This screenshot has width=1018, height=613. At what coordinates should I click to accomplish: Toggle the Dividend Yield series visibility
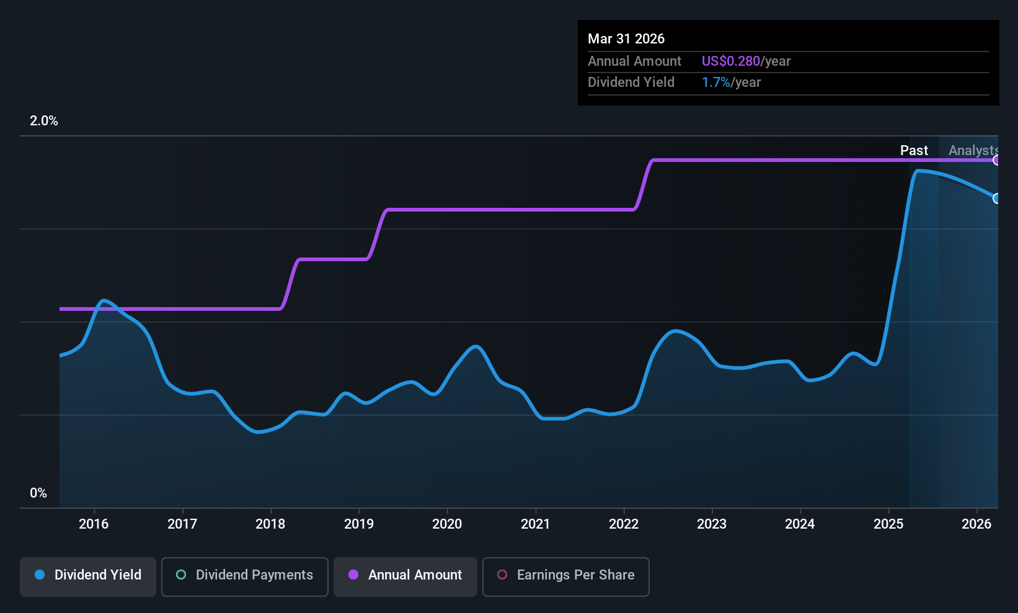87,575
